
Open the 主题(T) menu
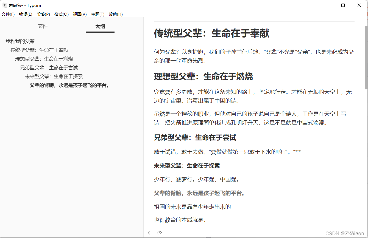click(97, 14)
